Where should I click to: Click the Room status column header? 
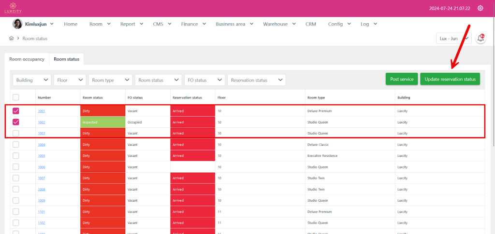(x=93, y=97)
